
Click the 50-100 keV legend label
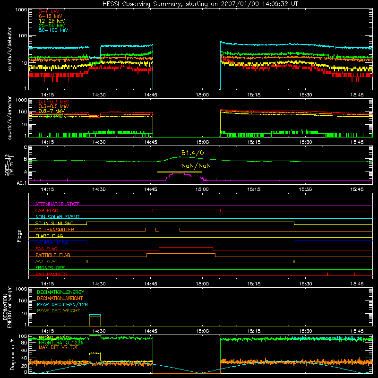point(53,30)
